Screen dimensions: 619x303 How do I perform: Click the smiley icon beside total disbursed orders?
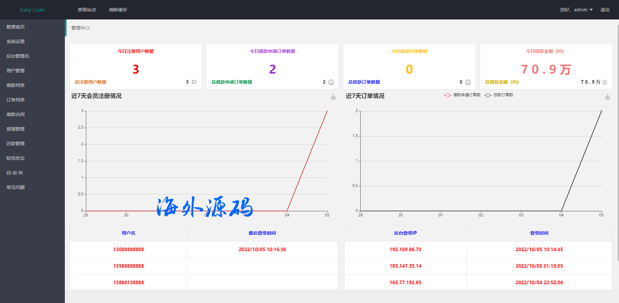468,82
